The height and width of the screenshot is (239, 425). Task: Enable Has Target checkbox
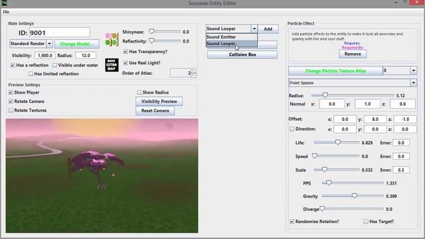coord(366,221)
